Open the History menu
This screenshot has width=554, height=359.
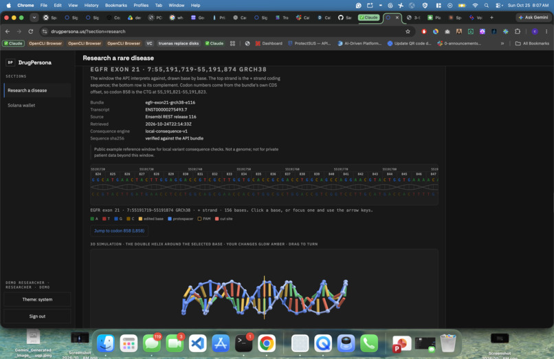[x=91, y=6]
